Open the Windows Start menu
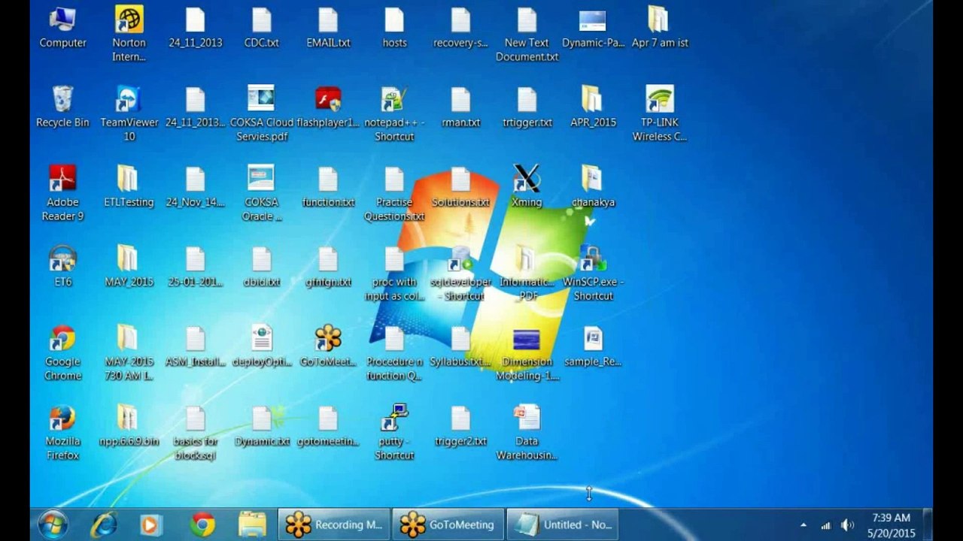This screenshot has height=541, width=963. 53,524
